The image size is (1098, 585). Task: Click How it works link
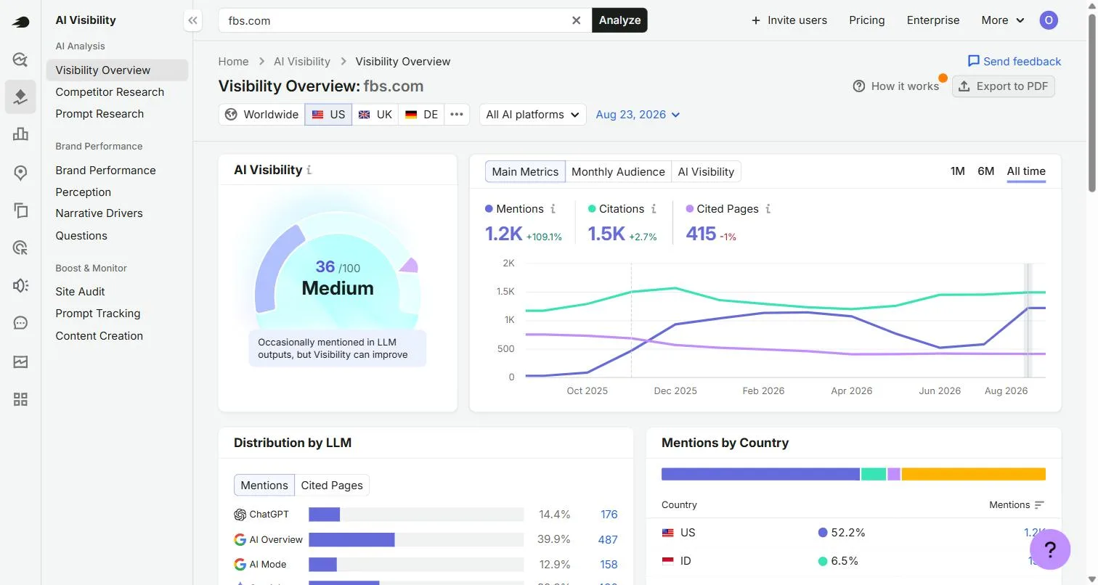(896, 86)
